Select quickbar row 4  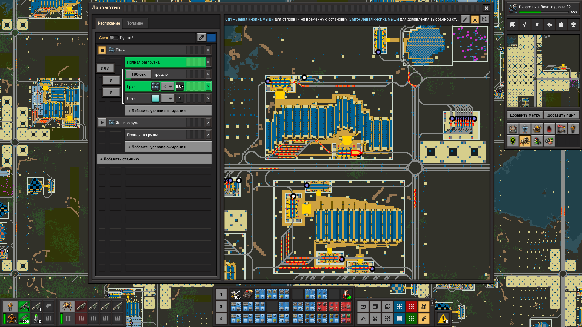click(x=221, y=319)
